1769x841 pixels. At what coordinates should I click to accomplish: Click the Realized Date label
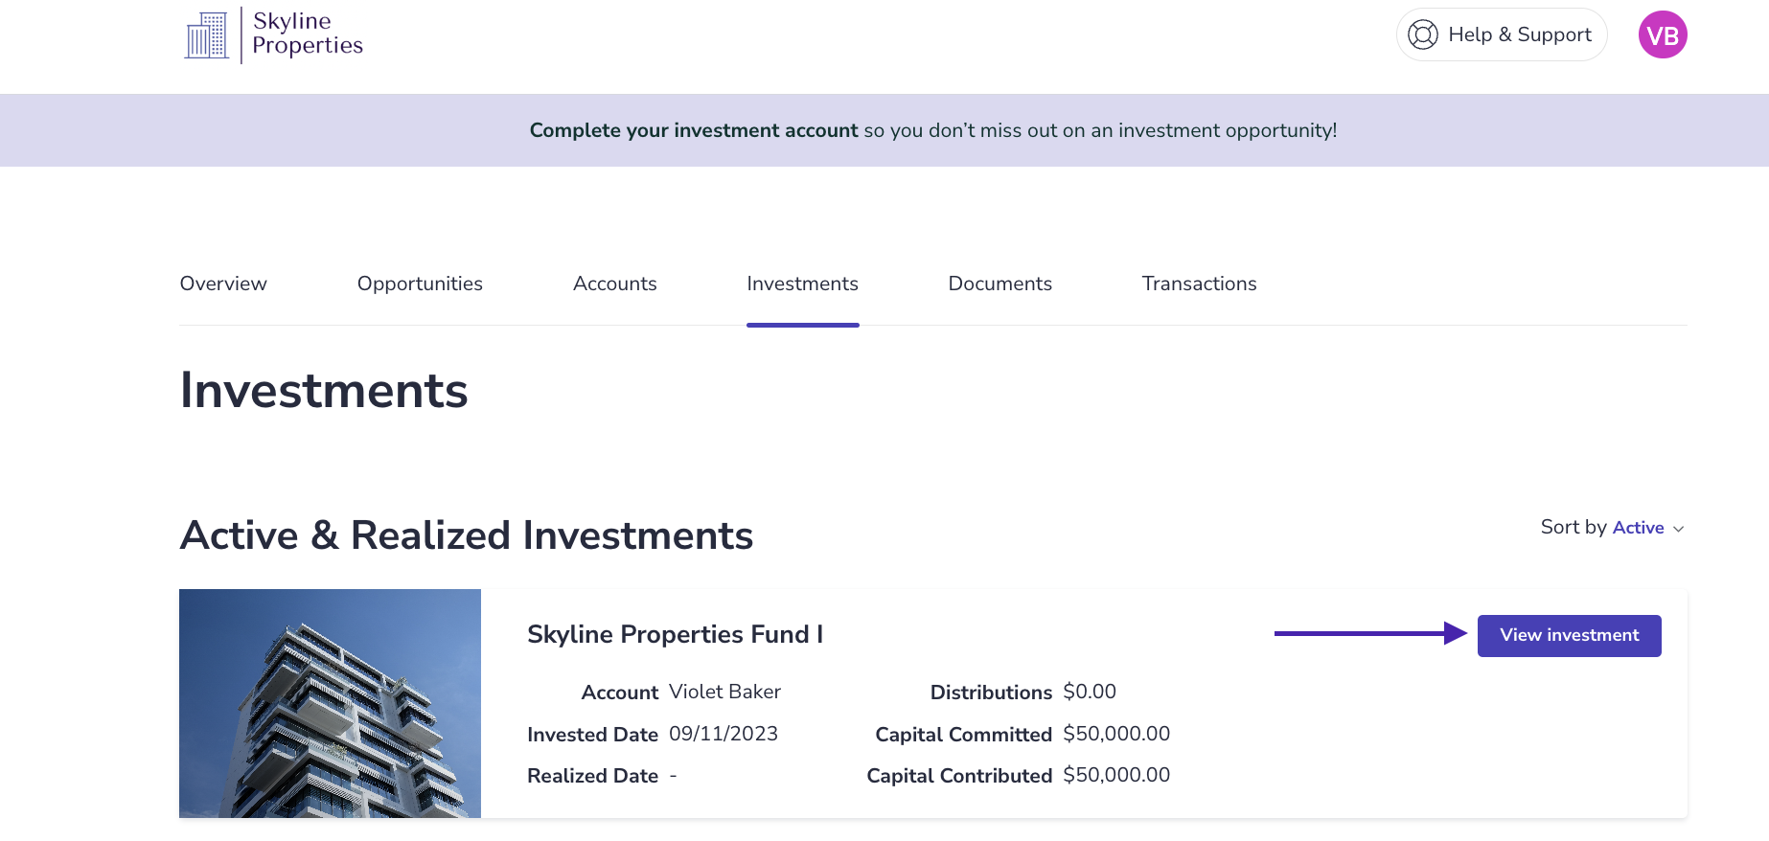593,776
